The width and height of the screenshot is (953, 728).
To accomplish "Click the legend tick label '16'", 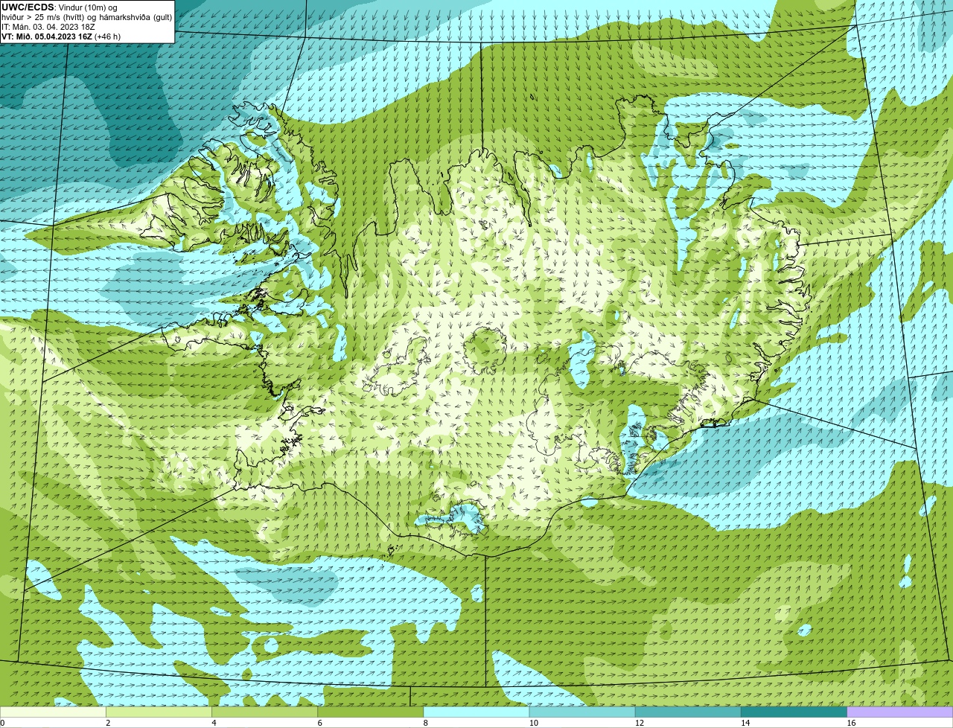I will 851,723.
